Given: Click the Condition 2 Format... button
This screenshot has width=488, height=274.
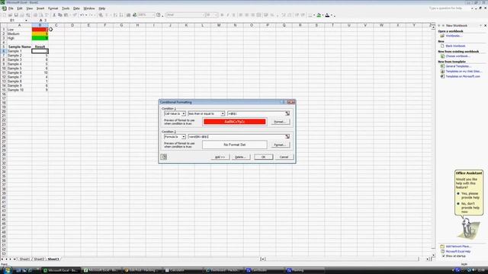Looking at the screenshot, I should coord(280,145).
